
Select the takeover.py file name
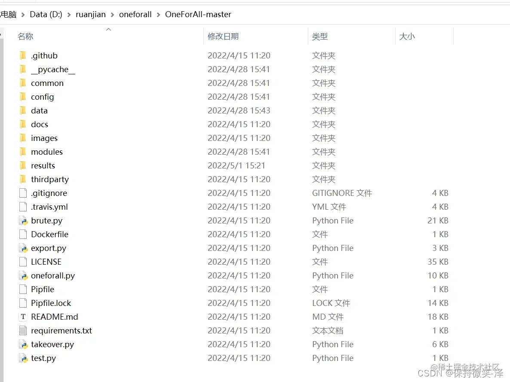52,344
